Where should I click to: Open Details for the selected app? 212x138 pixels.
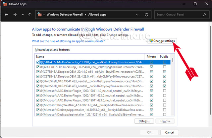(144, 121)
